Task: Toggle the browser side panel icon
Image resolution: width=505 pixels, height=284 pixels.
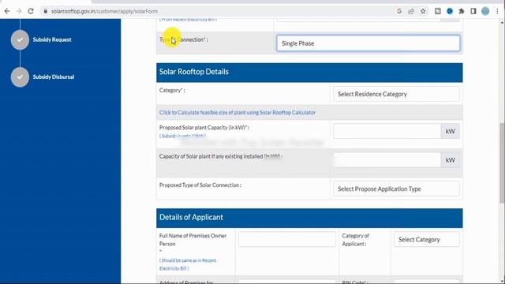Action: [473, 11]
